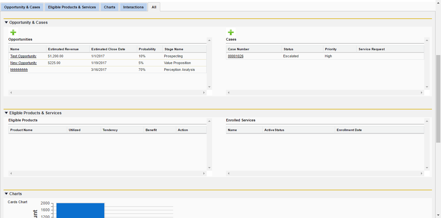Click the Cases panel scroll-left arrow
This screenshot has width=441, height=218.
click(x=229, y=92)
